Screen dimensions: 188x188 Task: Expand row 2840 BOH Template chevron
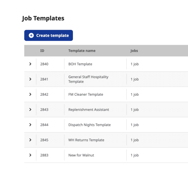[x=30, y=64]
